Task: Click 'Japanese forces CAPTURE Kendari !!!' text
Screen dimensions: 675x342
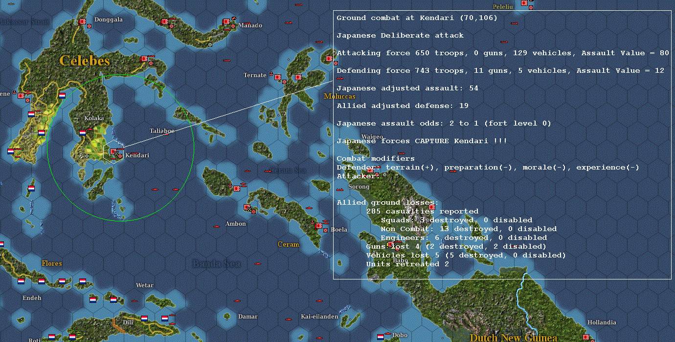Action: point(422,141)
